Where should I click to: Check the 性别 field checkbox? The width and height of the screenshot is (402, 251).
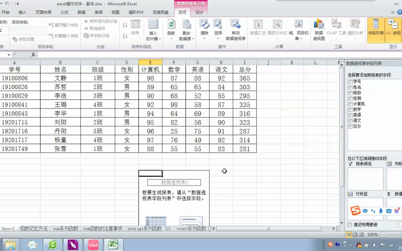(x=351, y=98)
